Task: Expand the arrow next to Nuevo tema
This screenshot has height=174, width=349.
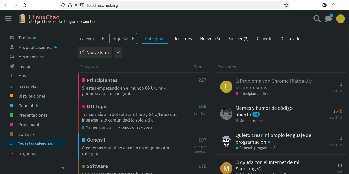Action: [x=118, y=52]
